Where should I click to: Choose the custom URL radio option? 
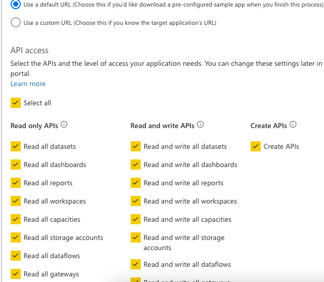(16, 23)
